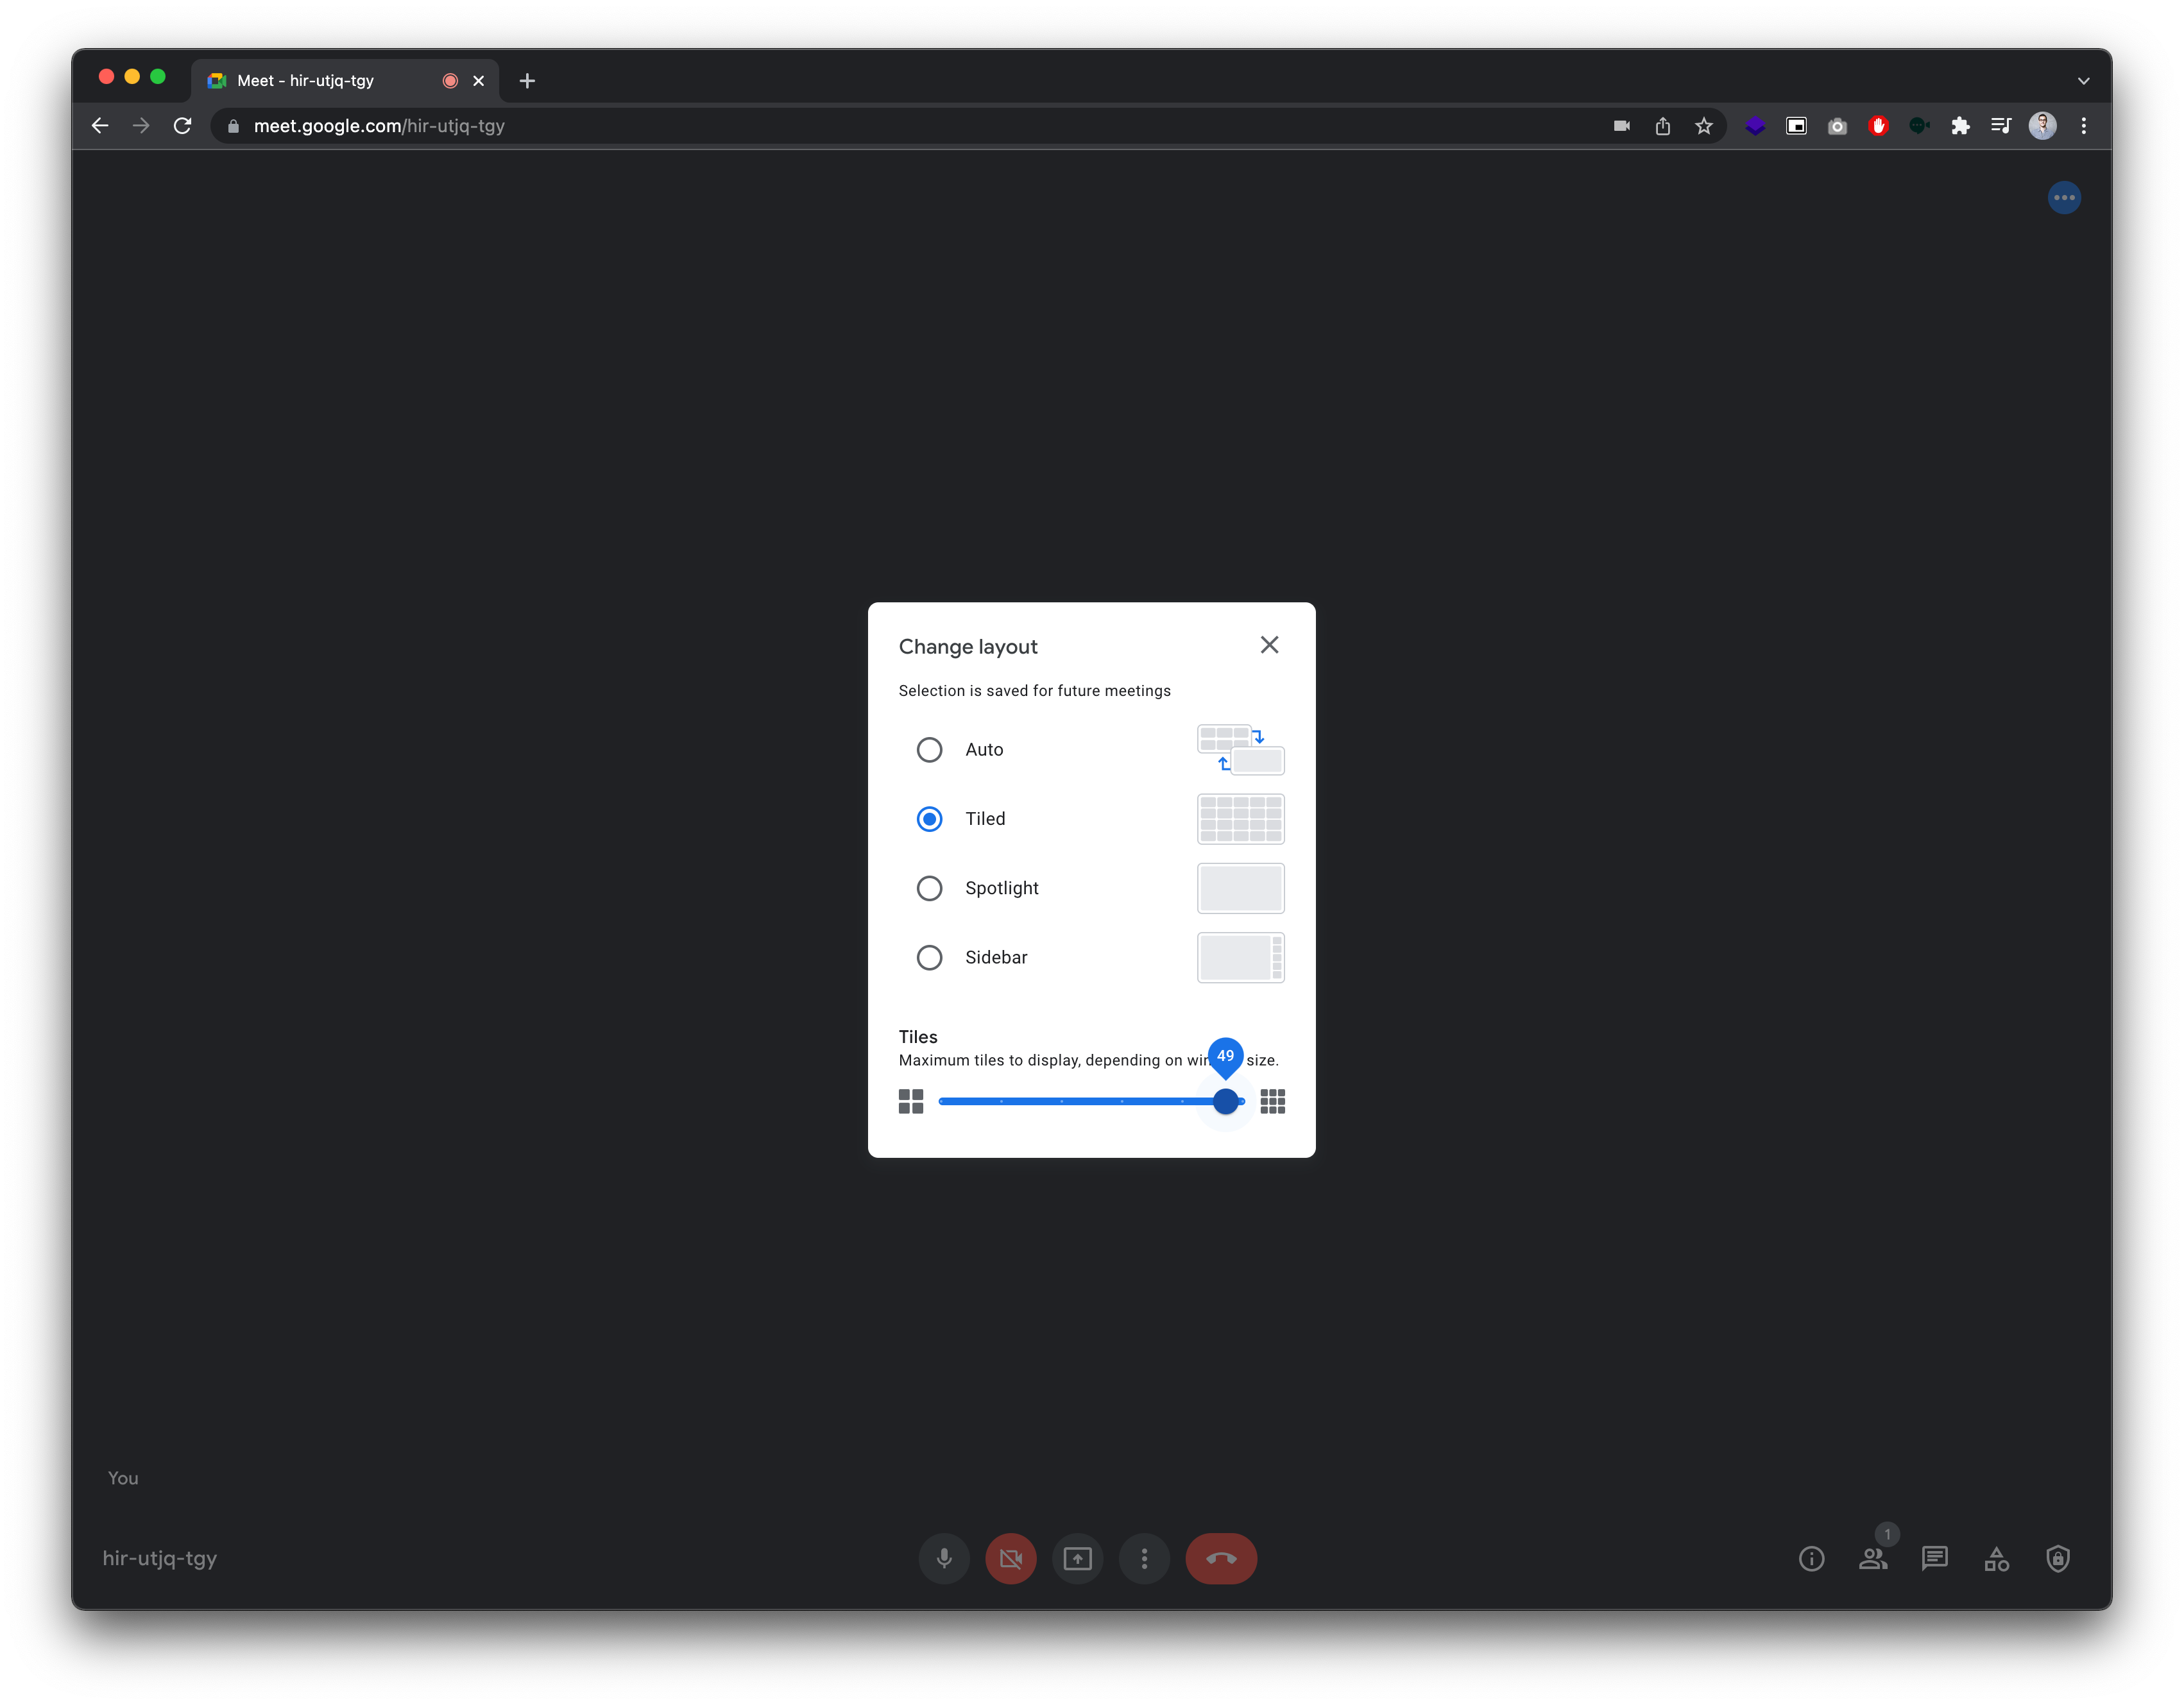Click the hir-utjq-tgy meeting code label
Image resolution: width=2184 pixels, height=1705 pixels.
pyautogui.click(x=161, y=1558)
